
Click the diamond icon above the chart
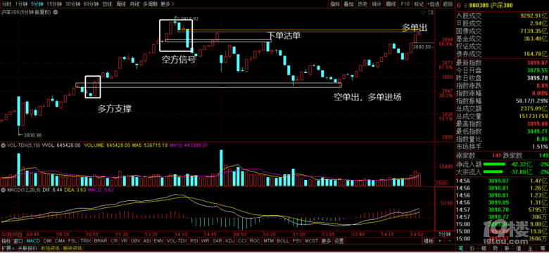click(x=424, y=12)
